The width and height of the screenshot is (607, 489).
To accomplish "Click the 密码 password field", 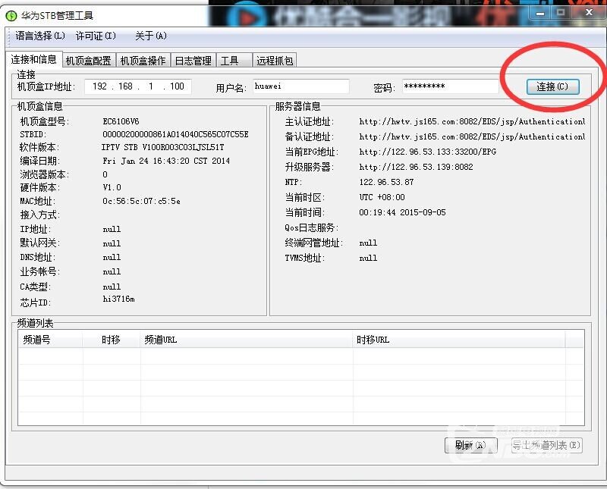I will [x=450, y=86].
